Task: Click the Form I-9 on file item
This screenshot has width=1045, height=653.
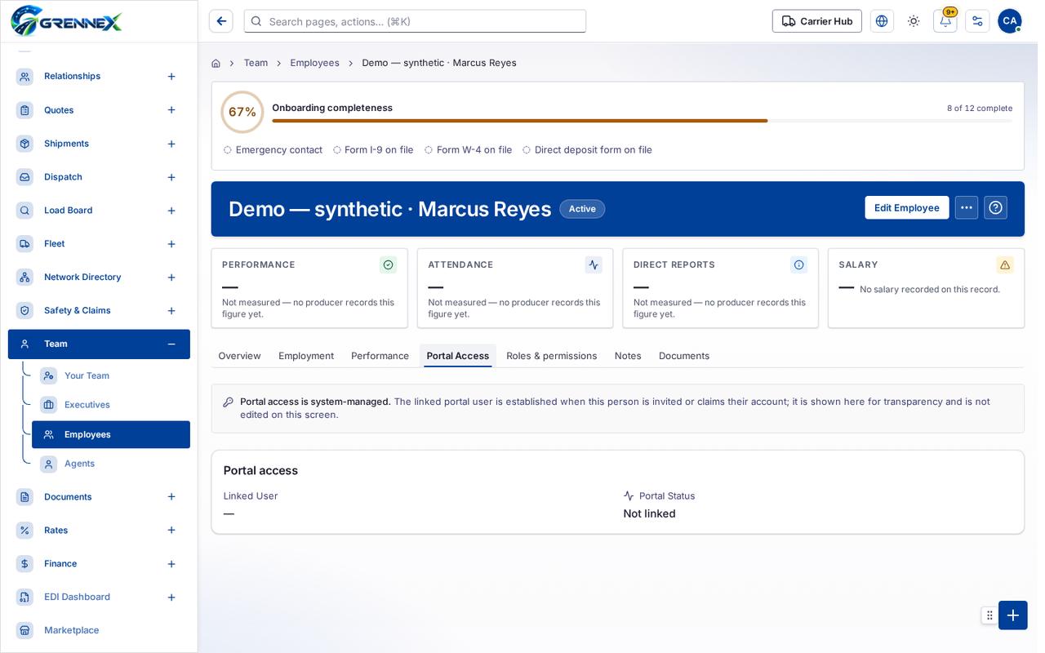Action: coord(373,150)
